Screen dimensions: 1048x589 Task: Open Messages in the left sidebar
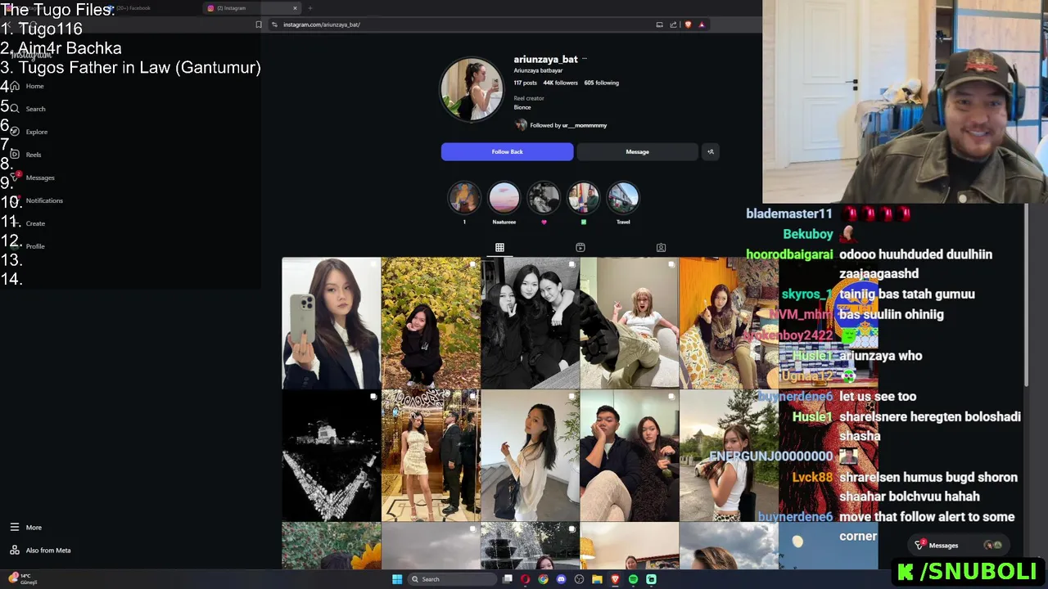click(32, 178)
